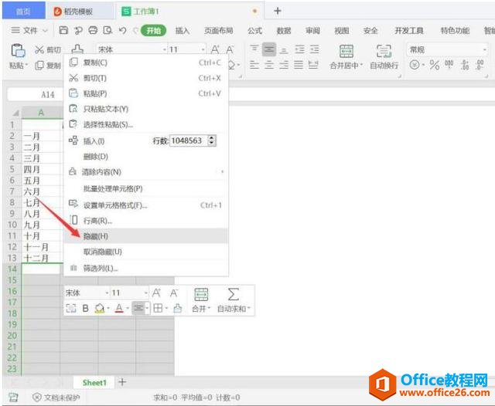Click the row count field showing 1048563
495x406 pixels.
[x=189, y=140]
